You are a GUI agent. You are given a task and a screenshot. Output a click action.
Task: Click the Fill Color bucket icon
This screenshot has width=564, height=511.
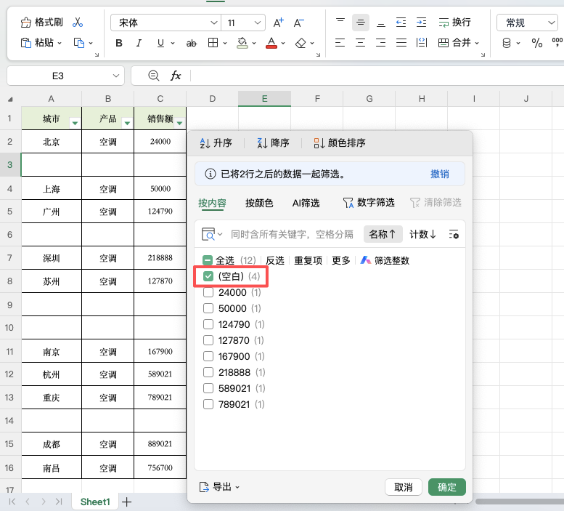[x=242, y=43]
